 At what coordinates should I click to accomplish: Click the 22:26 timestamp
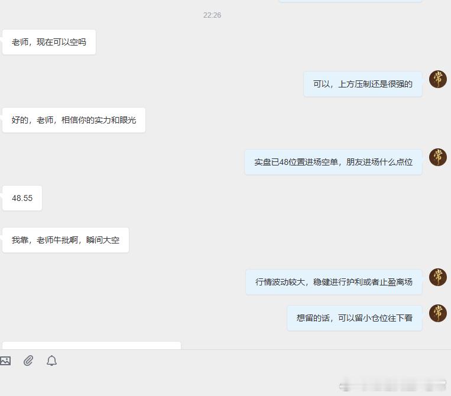(x=212, y=15)
